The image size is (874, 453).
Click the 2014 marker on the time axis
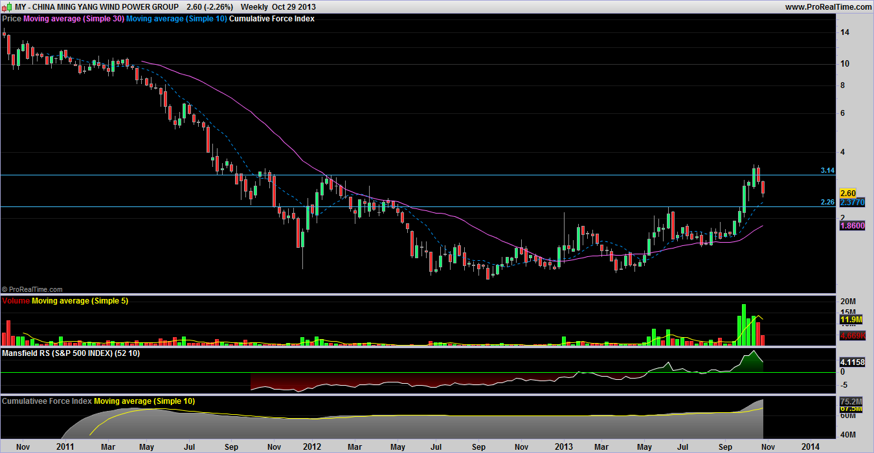(x=810, y=447)
